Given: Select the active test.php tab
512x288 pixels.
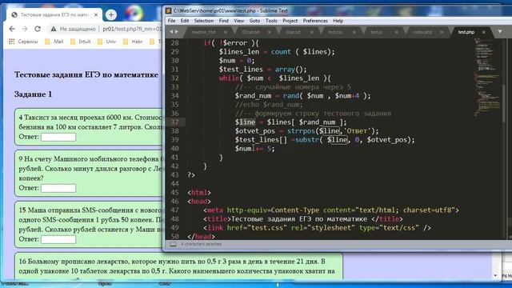Looking at the screenshot, I should [466, 32].
